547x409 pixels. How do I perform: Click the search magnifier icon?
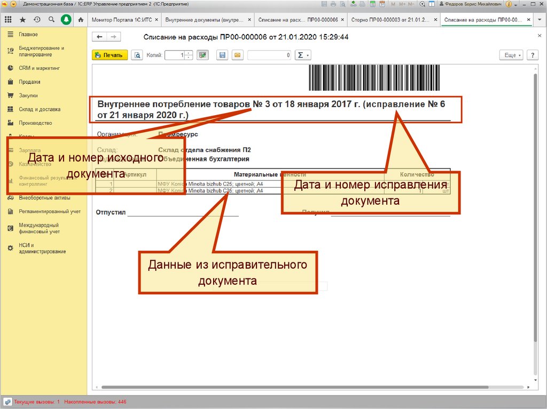(x=51, y=20)
